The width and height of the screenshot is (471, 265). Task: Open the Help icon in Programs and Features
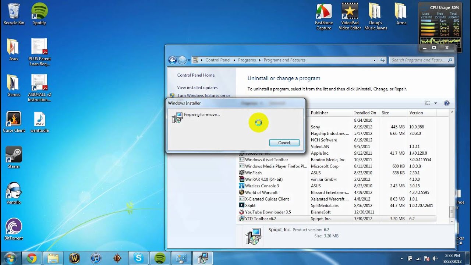coord(447,103)
